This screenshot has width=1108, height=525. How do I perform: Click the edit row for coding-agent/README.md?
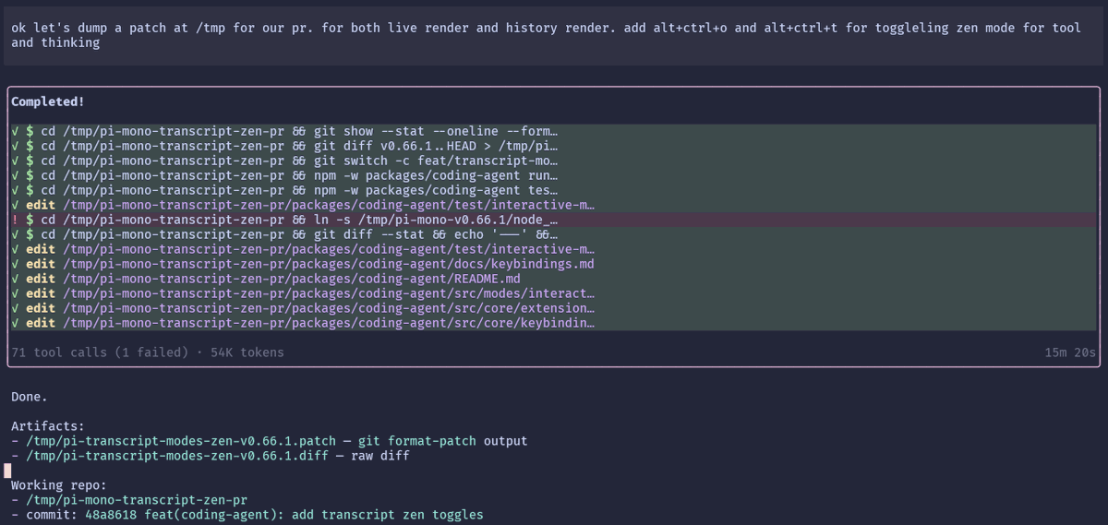click(553, 279)
